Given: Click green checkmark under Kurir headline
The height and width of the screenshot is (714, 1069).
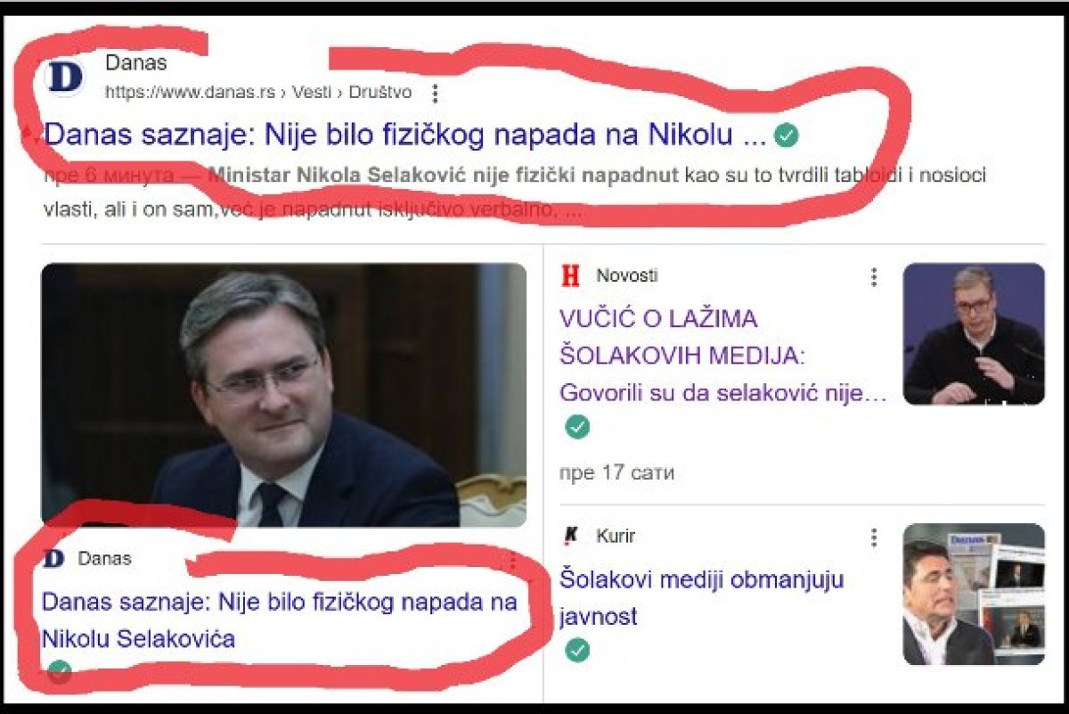Looking at the screenshot, I should pyautogui.click(x=577, y=651).
